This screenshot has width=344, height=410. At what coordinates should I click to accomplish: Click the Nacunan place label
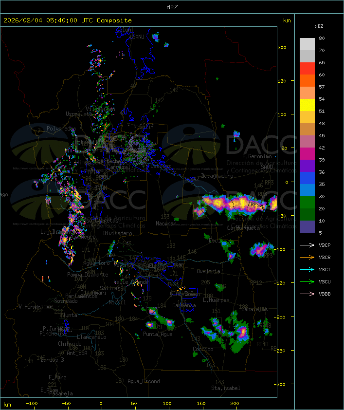[166, 224]
